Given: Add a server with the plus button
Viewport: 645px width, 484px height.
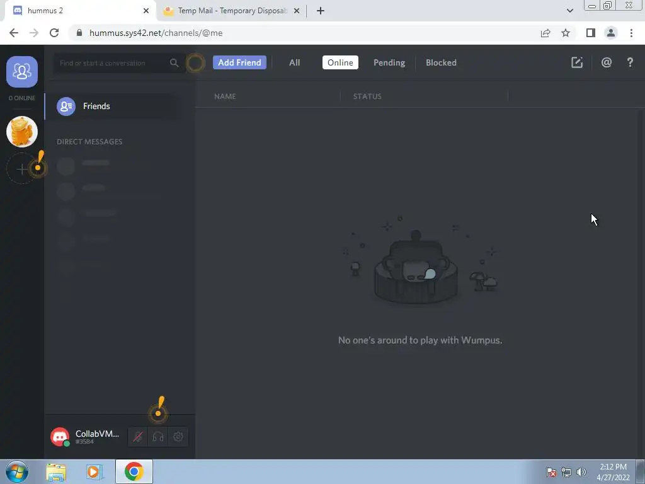Looking at the screenshot, I should [x=22, y=169].
